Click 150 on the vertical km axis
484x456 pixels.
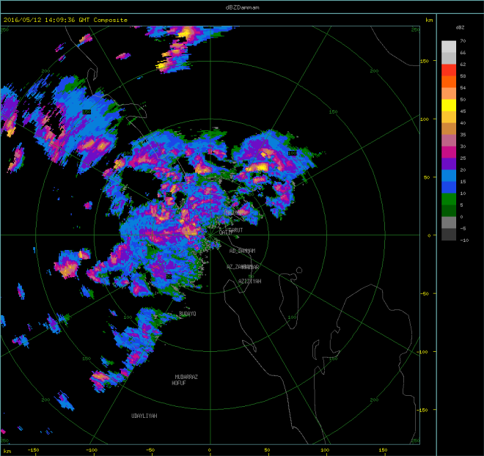click(425, 61)
